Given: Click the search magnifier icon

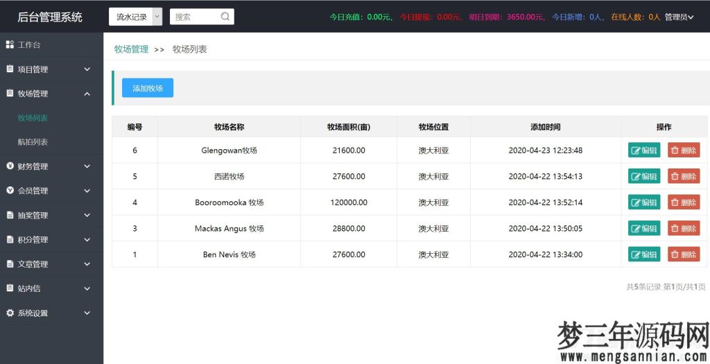Looking at the screenshot, I should pos(225,17).
